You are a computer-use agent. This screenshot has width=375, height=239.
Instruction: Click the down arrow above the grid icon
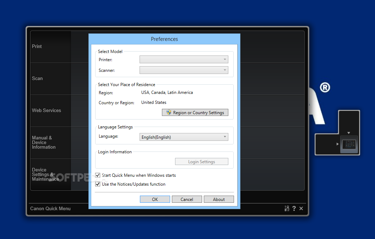pos(349,133)
